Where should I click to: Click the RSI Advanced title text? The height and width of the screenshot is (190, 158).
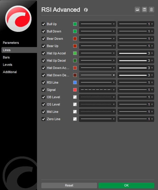click(61, 9)
